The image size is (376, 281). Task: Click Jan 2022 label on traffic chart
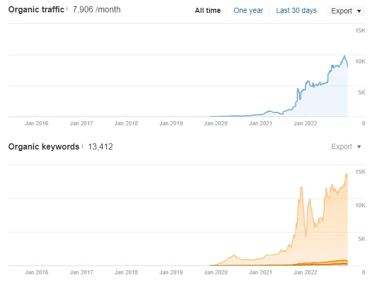click(x=305, y=123)
